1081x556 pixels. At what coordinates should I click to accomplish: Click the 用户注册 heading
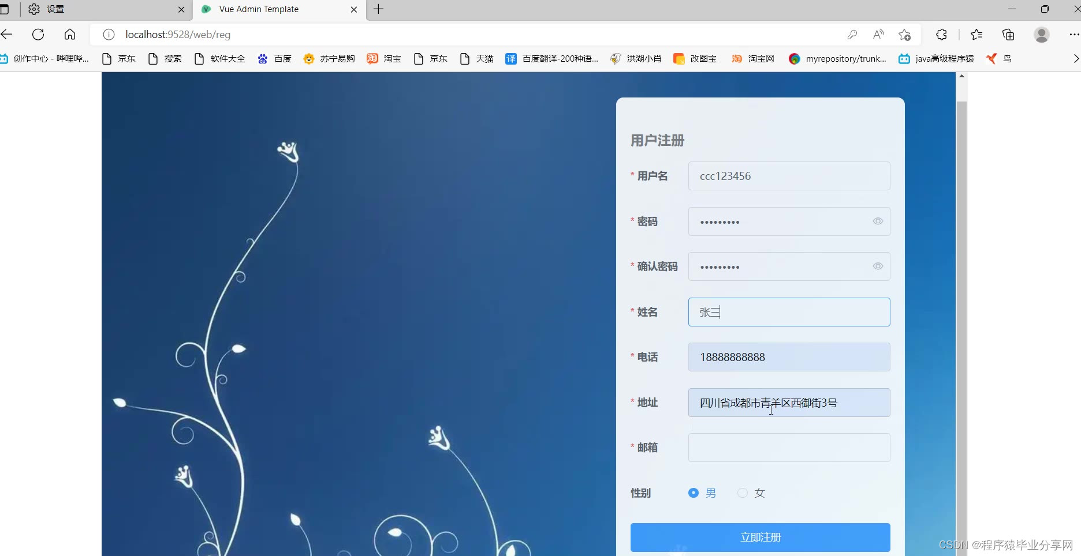tap(657, 141)
